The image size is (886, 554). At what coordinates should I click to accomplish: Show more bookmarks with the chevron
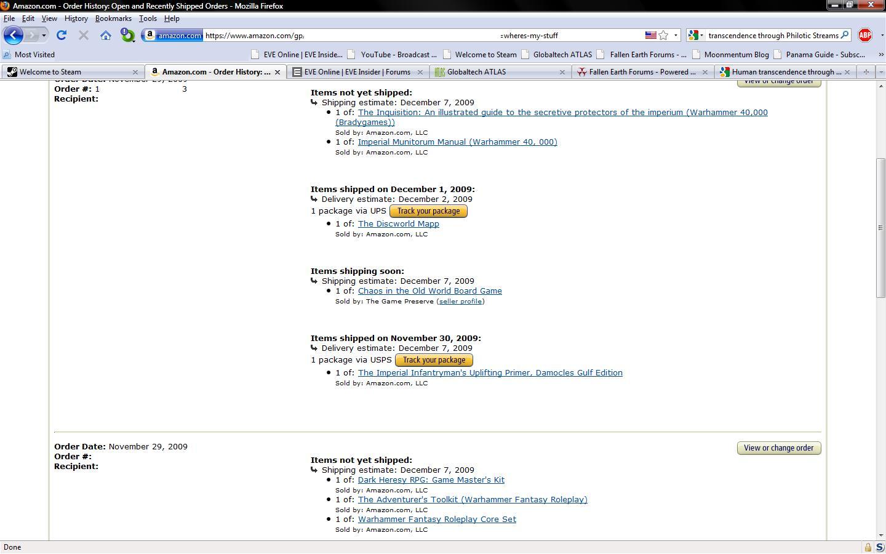point(881,55)
